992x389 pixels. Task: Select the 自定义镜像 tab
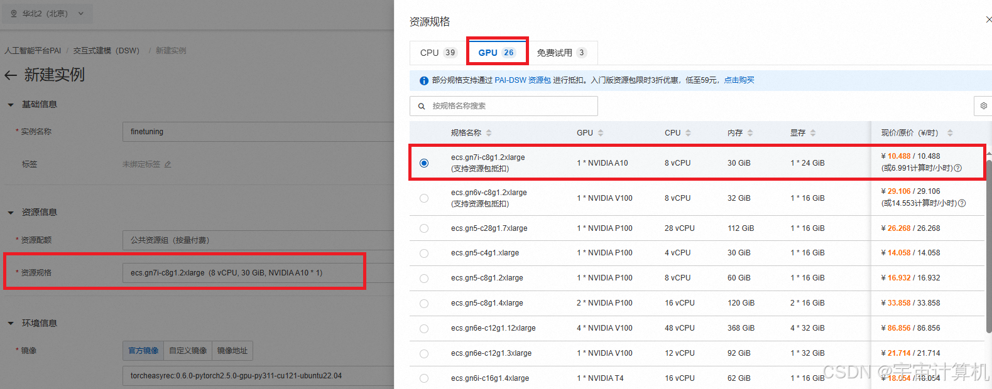click(x=188, y=351)
